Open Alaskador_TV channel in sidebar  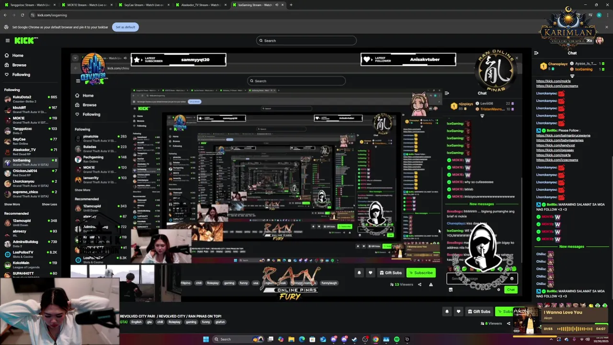pos(31,151)
